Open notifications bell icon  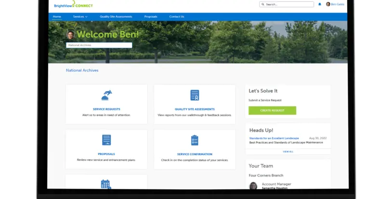click(320, 4)
